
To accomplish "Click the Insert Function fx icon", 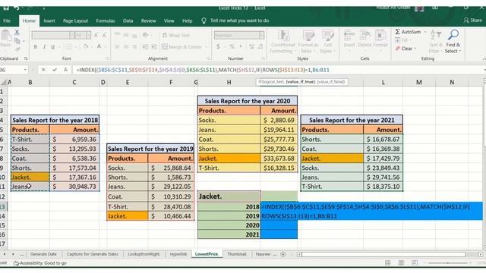I will (x=66, y=70).
